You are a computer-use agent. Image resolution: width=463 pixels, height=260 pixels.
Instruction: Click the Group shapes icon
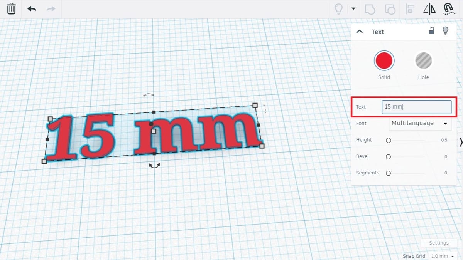point(370,9)
